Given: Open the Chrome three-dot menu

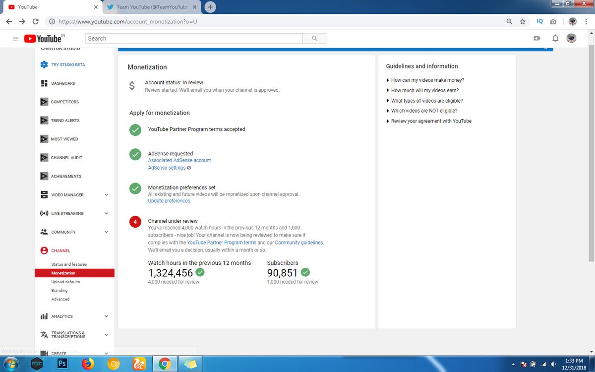Looking at the screenshot, I should pos(586,22).
